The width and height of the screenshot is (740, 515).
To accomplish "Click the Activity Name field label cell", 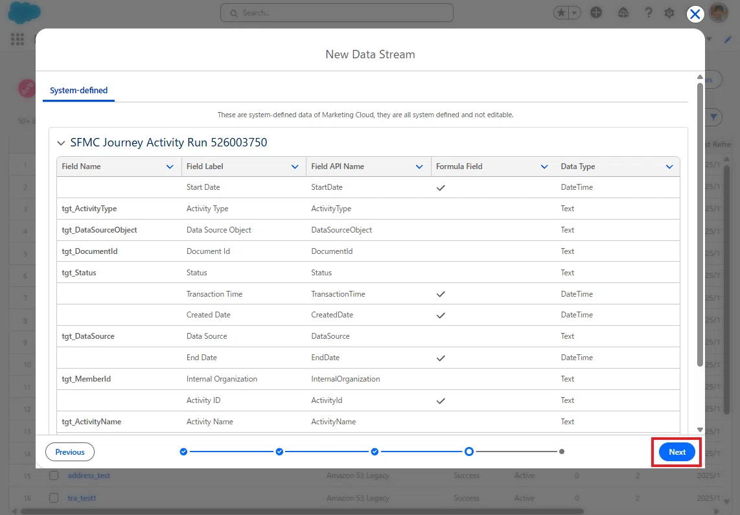I will [x=210, y=422].
